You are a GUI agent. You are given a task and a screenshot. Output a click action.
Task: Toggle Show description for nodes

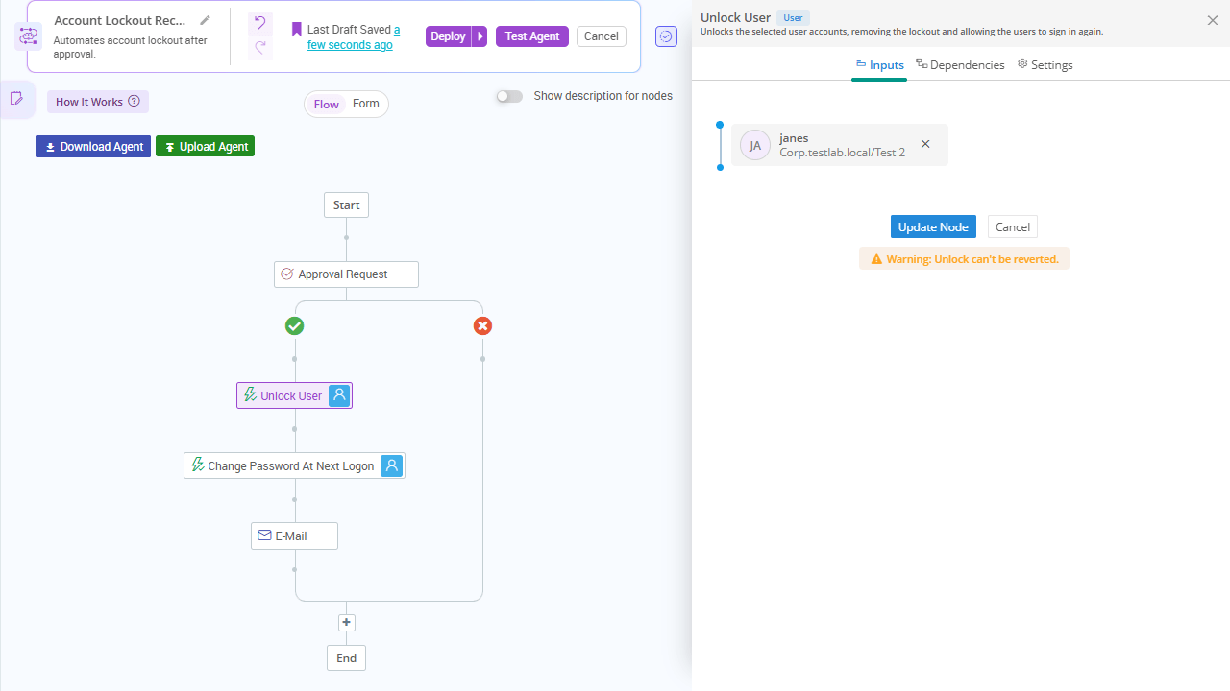pos(509,96)
